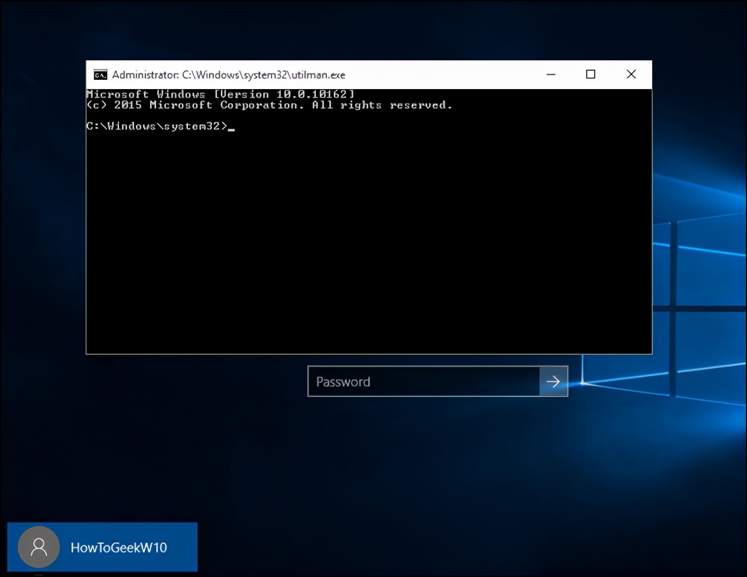This screenshot has width=747, height=577.
Task: Click the person silhouette in the account tile
Action: pyautogui.click(x=38, y=547)
